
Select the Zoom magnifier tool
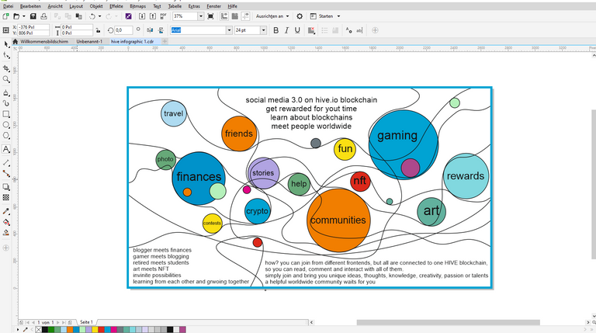click(6, 79)
